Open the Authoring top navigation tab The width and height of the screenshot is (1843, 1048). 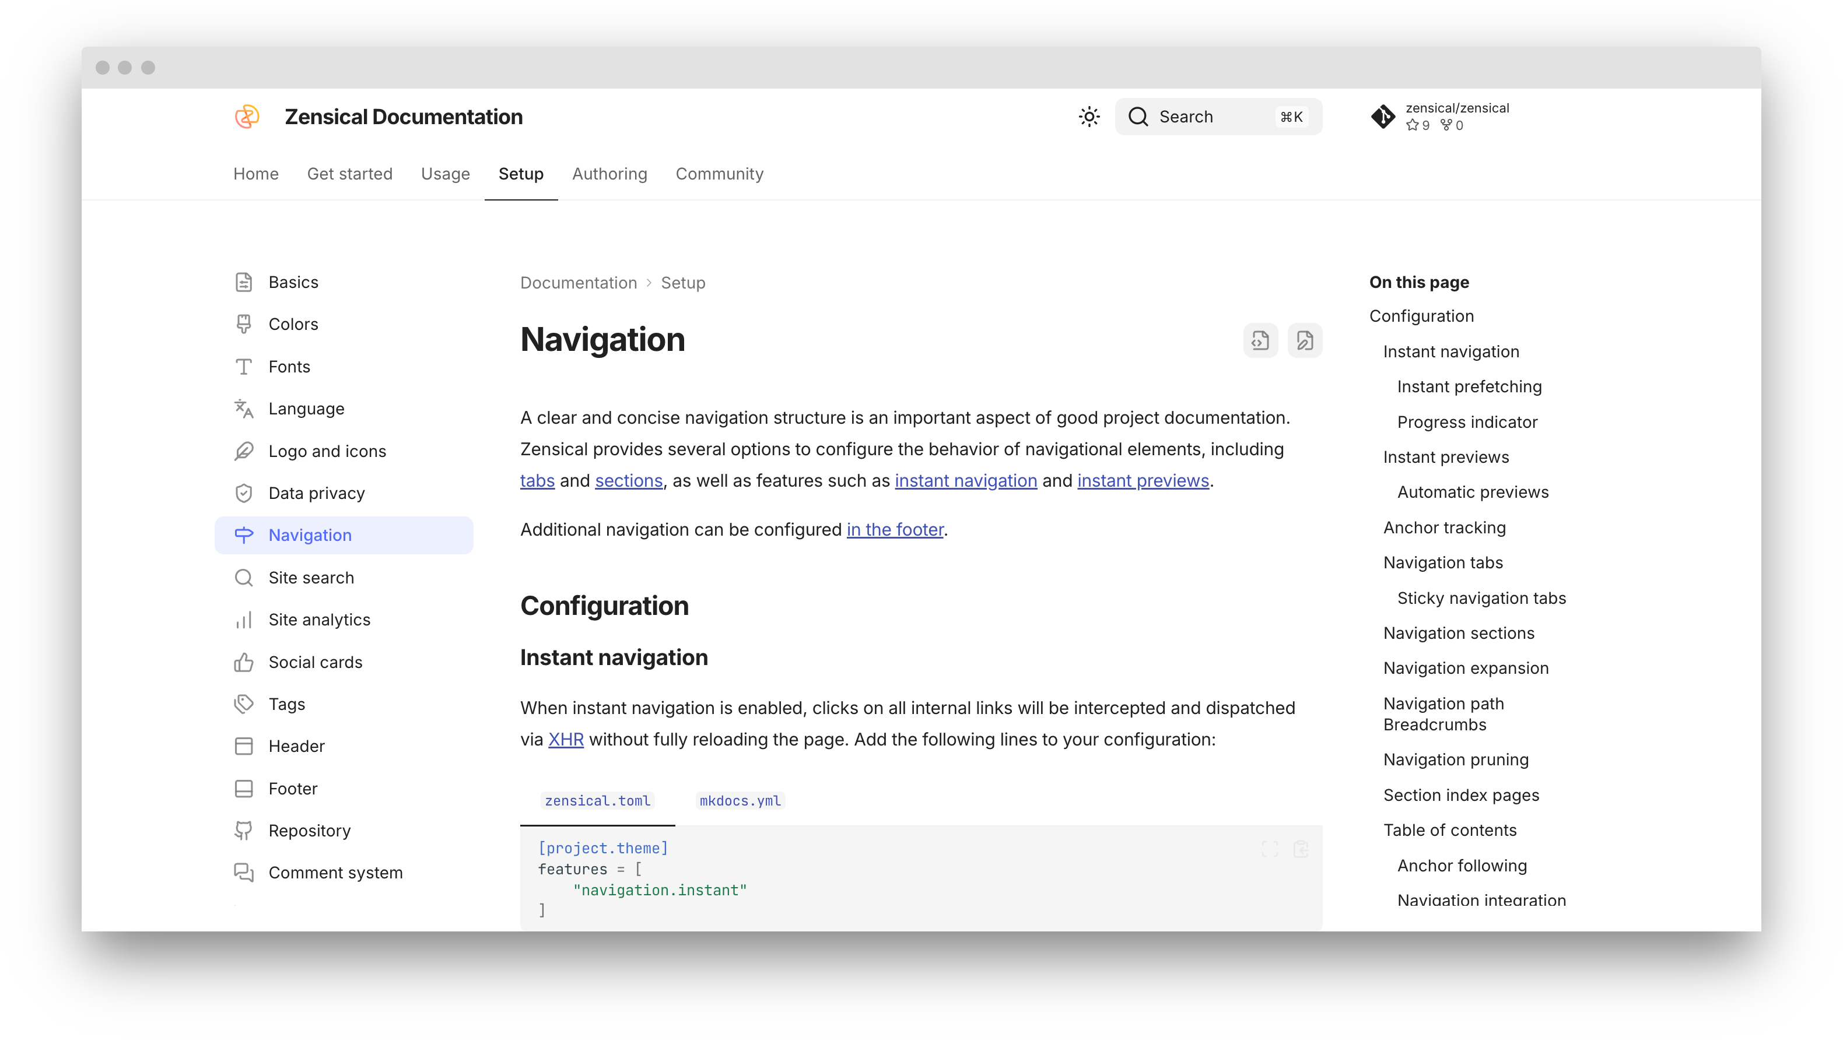pos(609,174)
